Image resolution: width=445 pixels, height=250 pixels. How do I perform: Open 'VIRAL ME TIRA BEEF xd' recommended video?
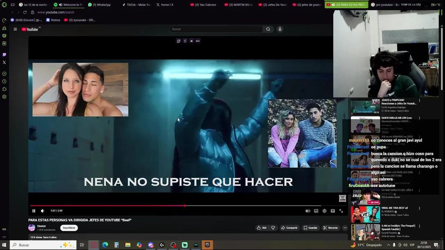click(394, 208)
